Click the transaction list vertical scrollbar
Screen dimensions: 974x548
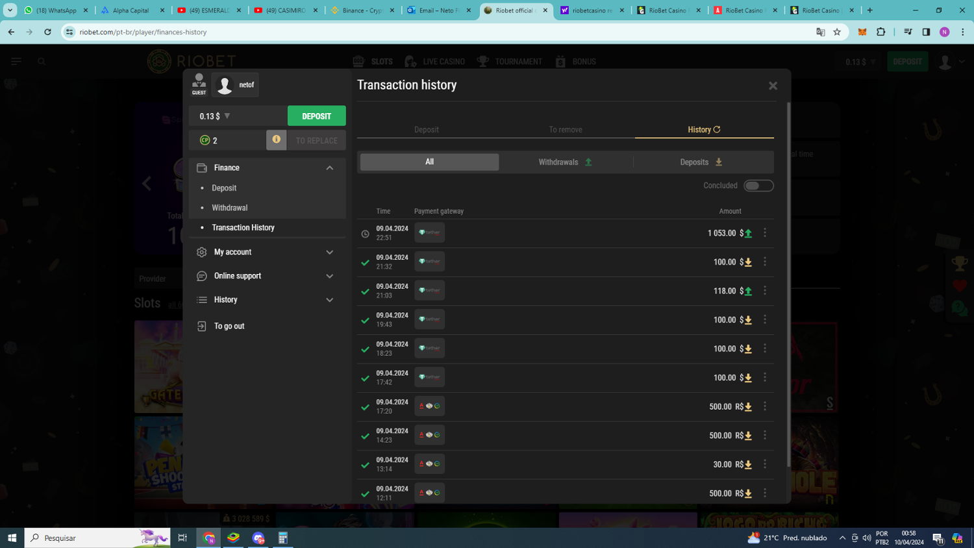coord(788,286)
